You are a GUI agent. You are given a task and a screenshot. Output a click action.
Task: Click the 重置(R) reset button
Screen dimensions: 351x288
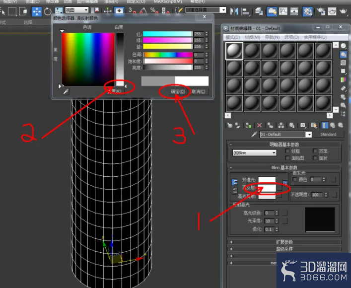(x=115, y=91)
